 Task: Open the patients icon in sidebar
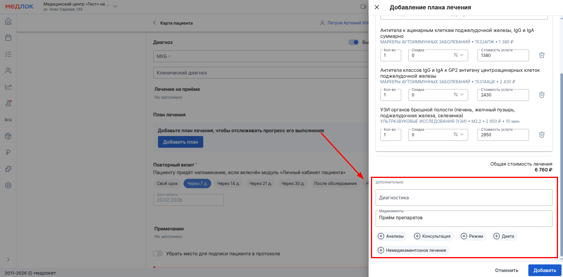point(8,71)
